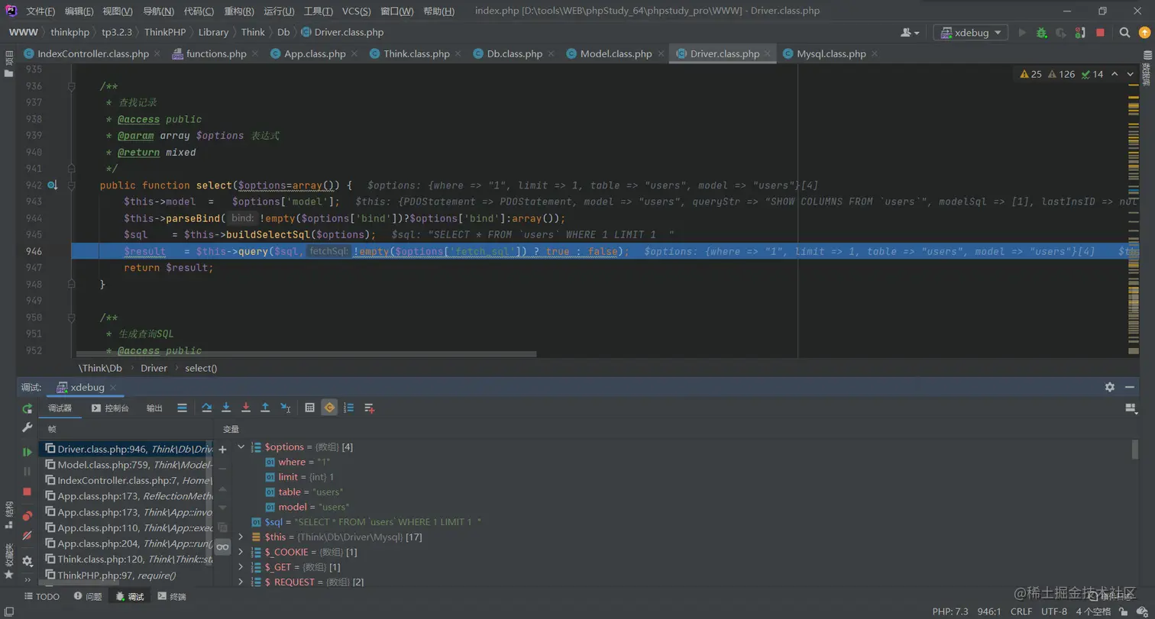
Task: Toggle the mute breakpoints icon
Action: pyautogui.click(x=27, y=536)
